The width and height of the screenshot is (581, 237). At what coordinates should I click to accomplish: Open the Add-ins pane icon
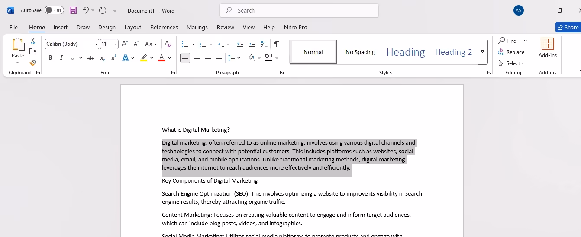(548, 44)
